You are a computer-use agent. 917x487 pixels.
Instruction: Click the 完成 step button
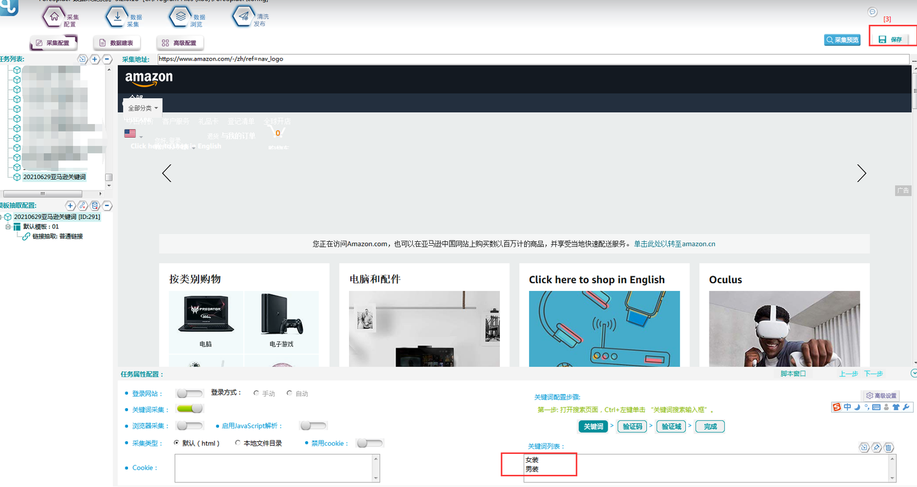[710, 427]
